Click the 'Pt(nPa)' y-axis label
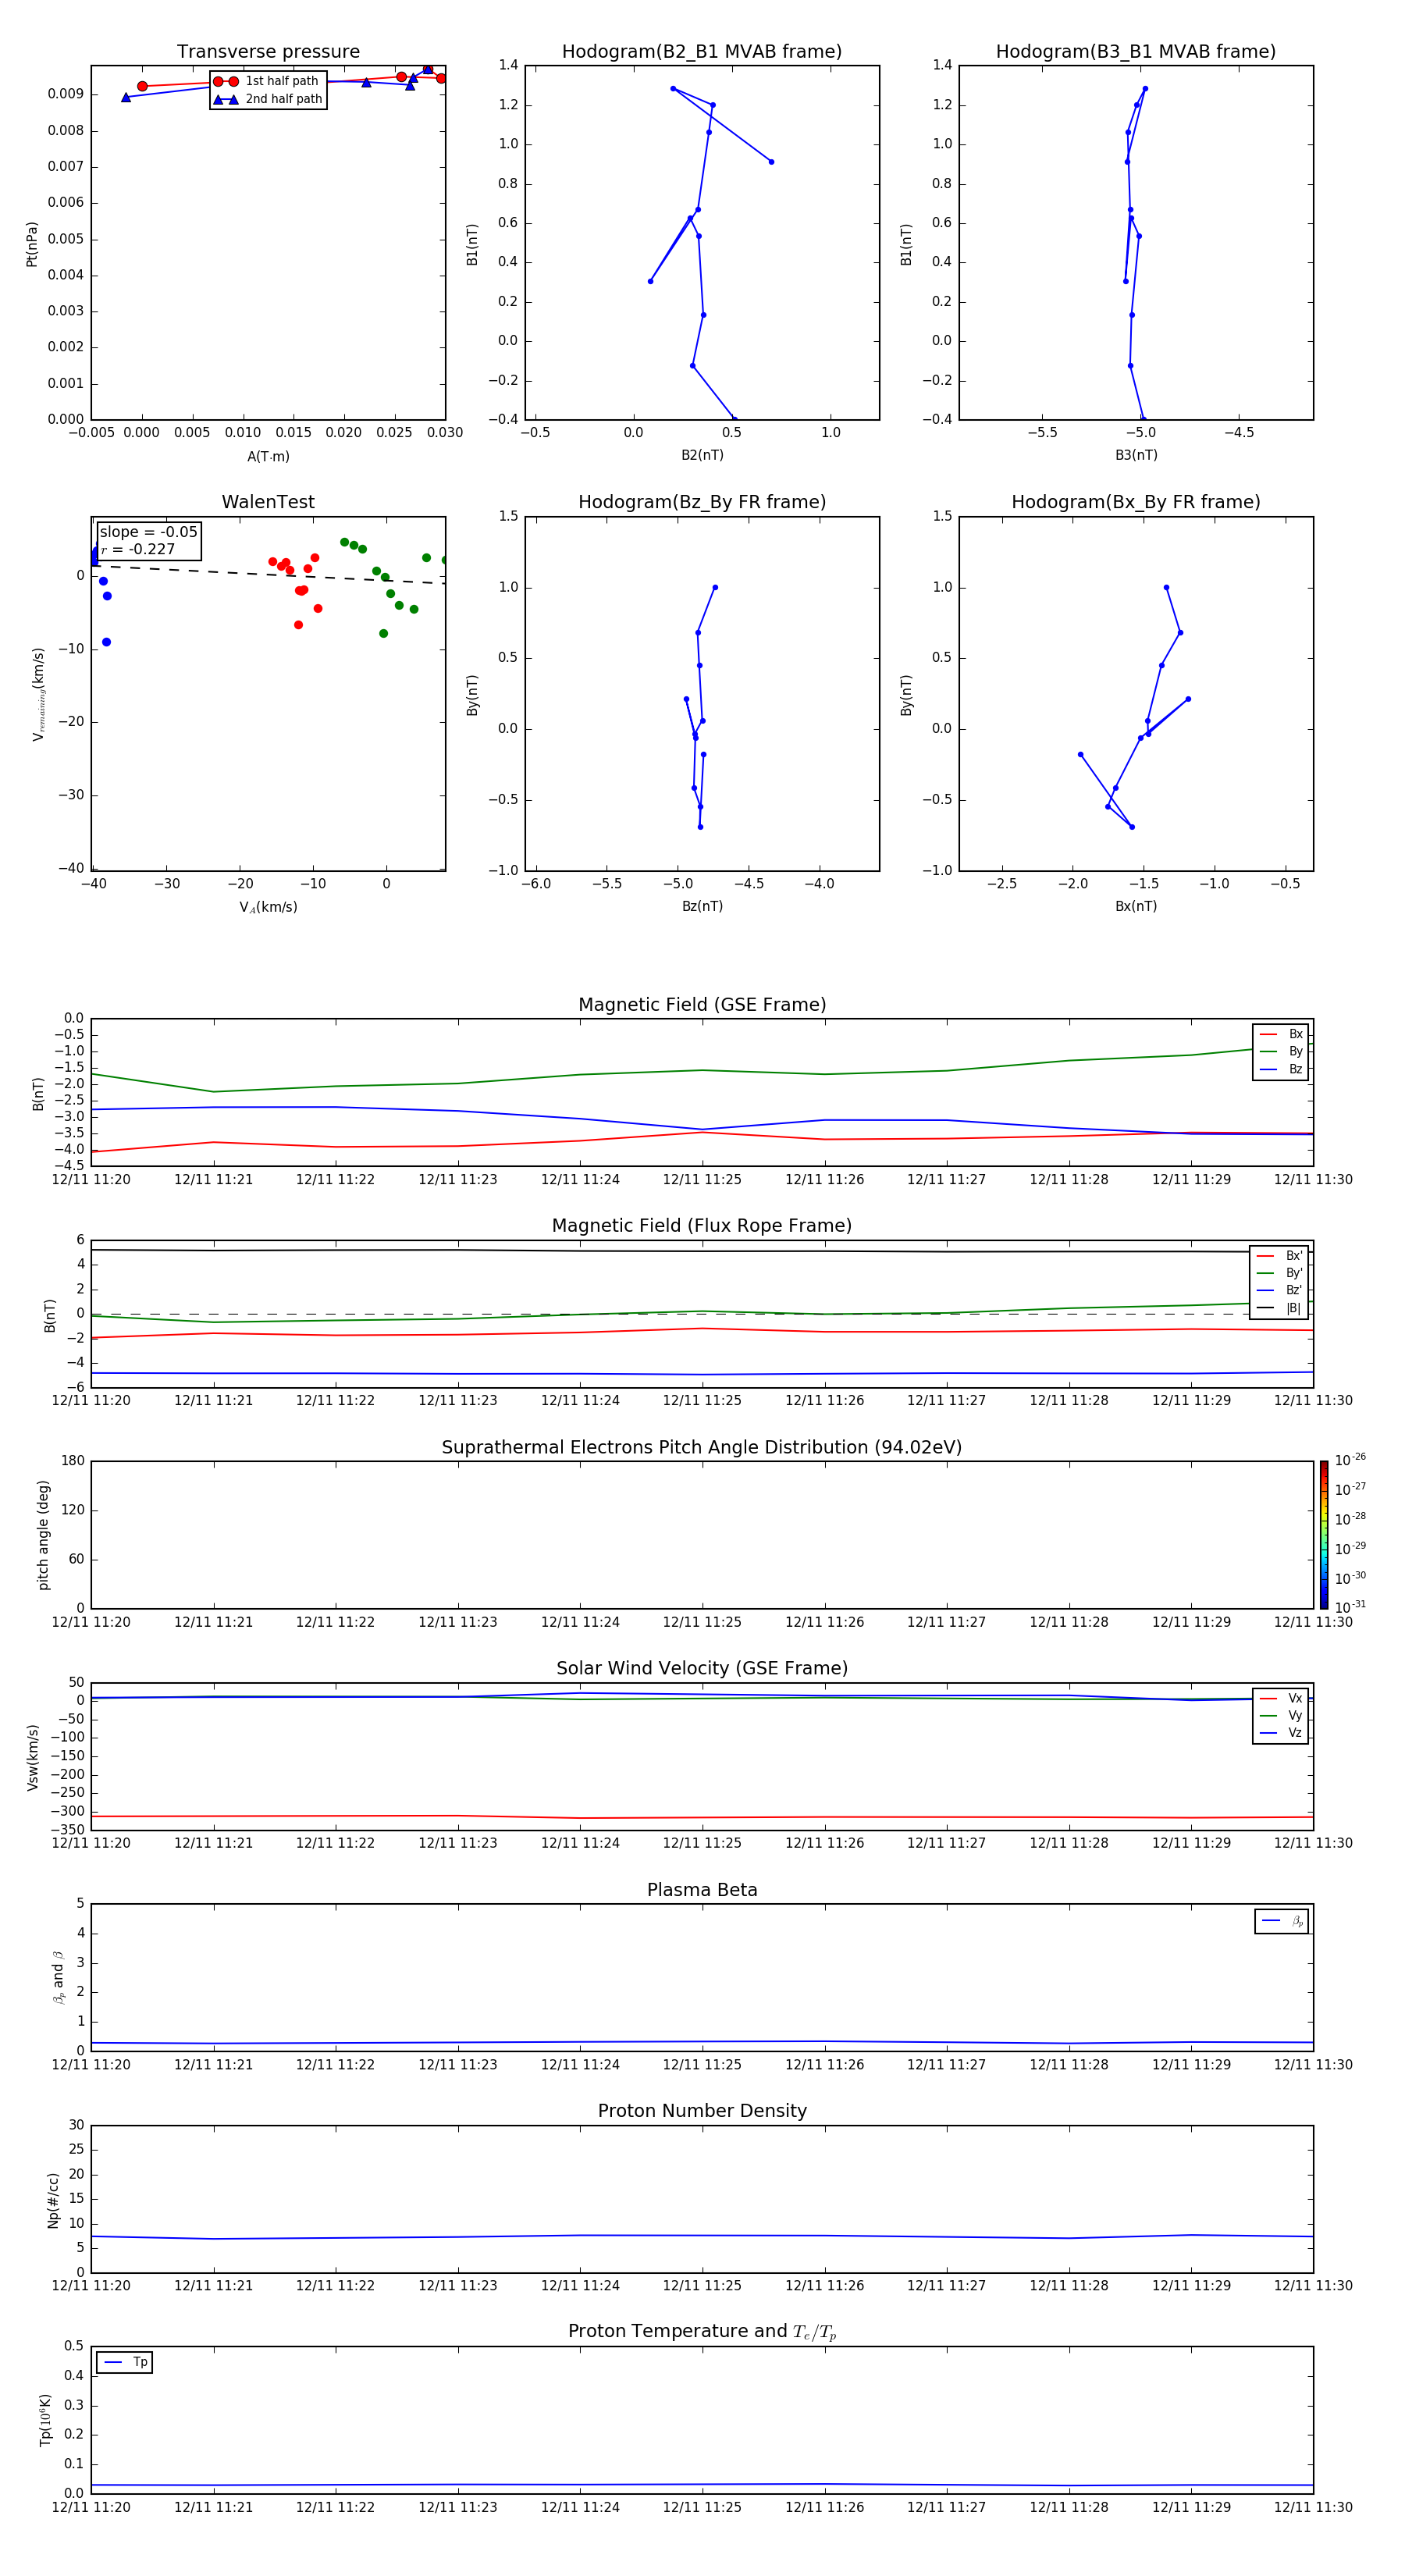The image size is (1405, 2576). (32, 244)
